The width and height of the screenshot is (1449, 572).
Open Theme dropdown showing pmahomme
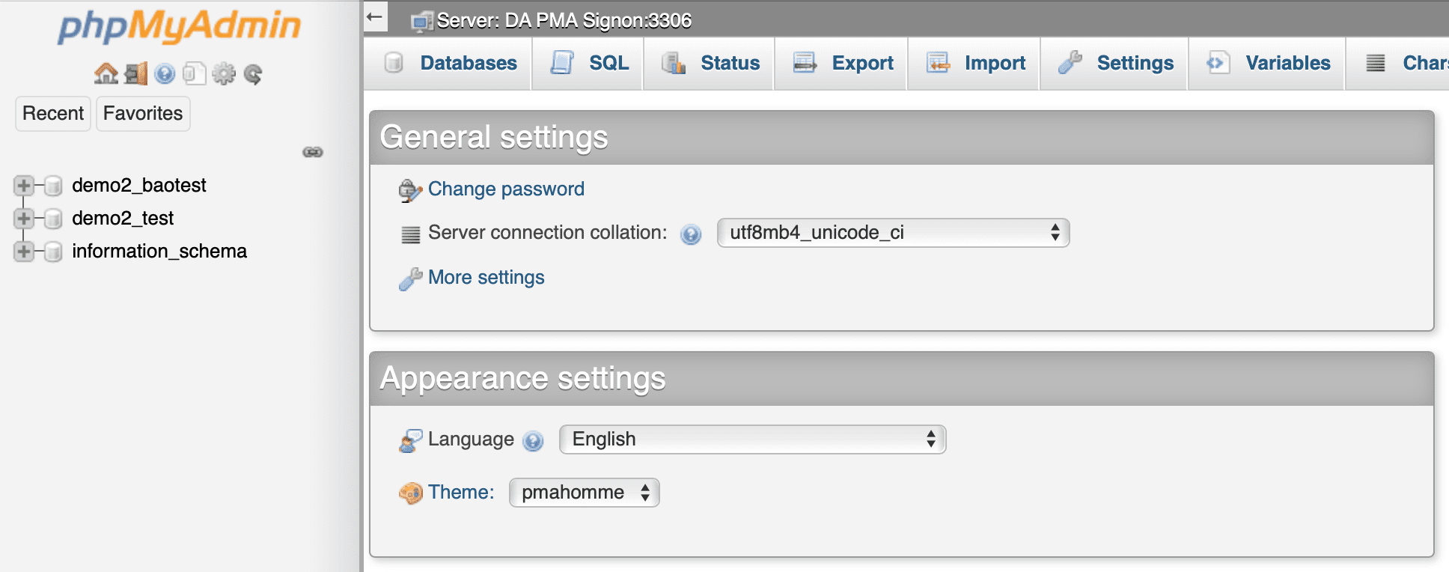(x=584, y=493)
